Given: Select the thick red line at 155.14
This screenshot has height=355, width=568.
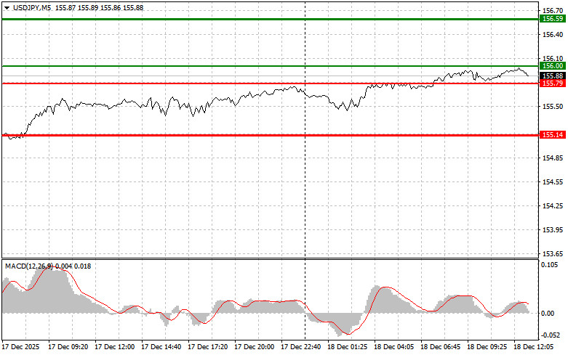Looking at the screenshot, I should pyautogui.click(x=271, y=135).
